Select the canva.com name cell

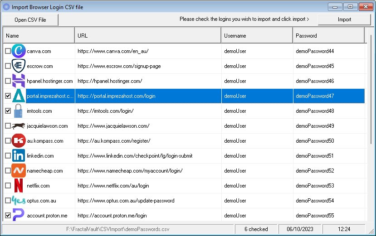click(39, 51)
